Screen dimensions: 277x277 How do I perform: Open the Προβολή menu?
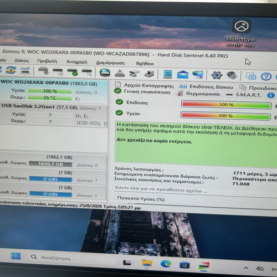coord(47,61)
